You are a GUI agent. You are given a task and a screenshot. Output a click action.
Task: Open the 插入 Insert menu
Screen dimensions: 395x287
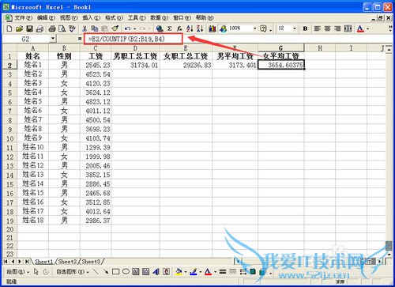tap(92, 17)
